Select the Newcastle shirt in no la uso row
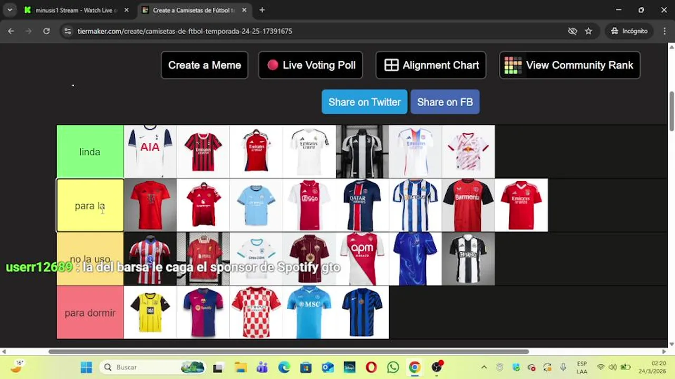The image size is (675, 379). (x=468, y=259)
